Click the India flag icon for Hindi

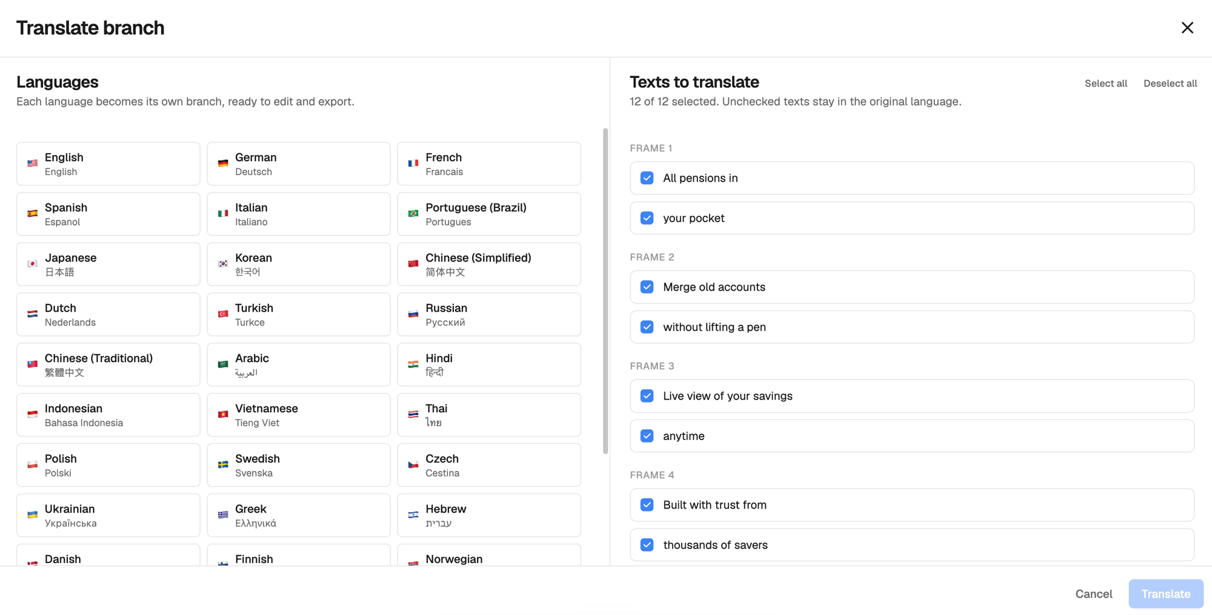(x=413, y=364)
